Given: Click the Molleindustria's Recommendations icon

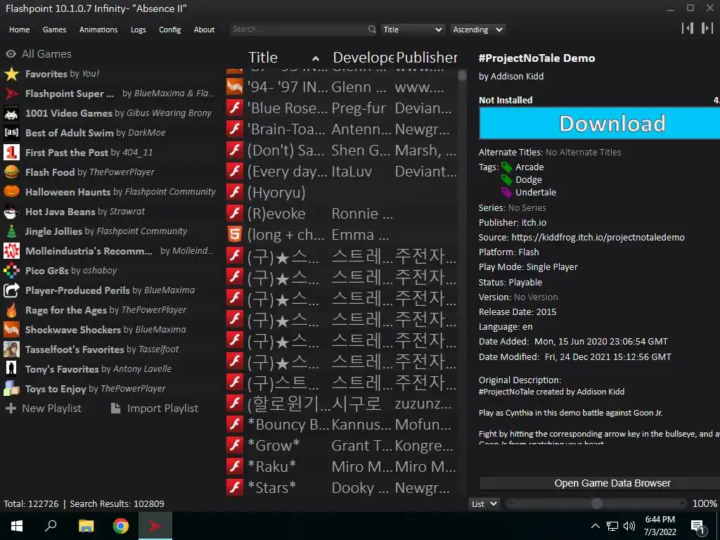Looking at the screenshot, I should click(x=11, y=251).
